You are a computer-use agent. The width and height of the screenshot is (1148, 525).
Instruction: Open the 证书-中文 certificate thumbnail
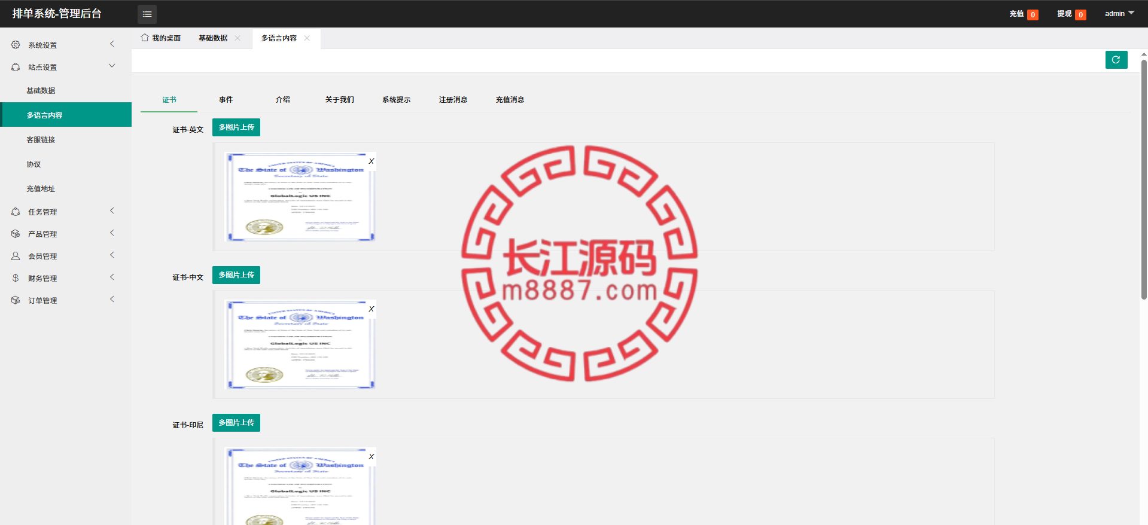[x=300, y=344]
